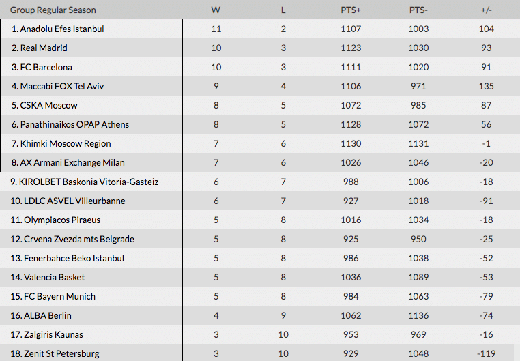The image size is (520, 361).
Task: Open Maccabi FOX Tel Aviv team link
Action: pyautogui.click(x=62, y=87)
